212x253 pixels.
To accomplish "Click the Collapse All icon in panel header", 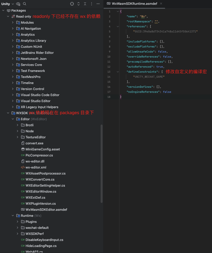I will point(85,4).
